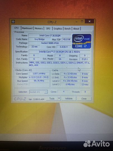113x151 pixels.
Task: Click the Stepping value 9
Action: click(x=85, y=56)
